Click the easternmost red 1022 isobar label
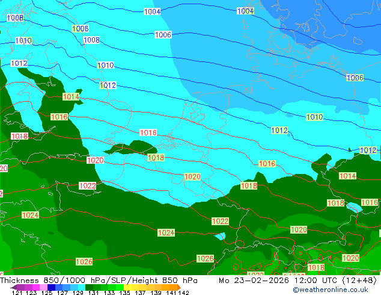Image resolution: width=381 pixels, height=295 pixels. click(x=220, y=221)
